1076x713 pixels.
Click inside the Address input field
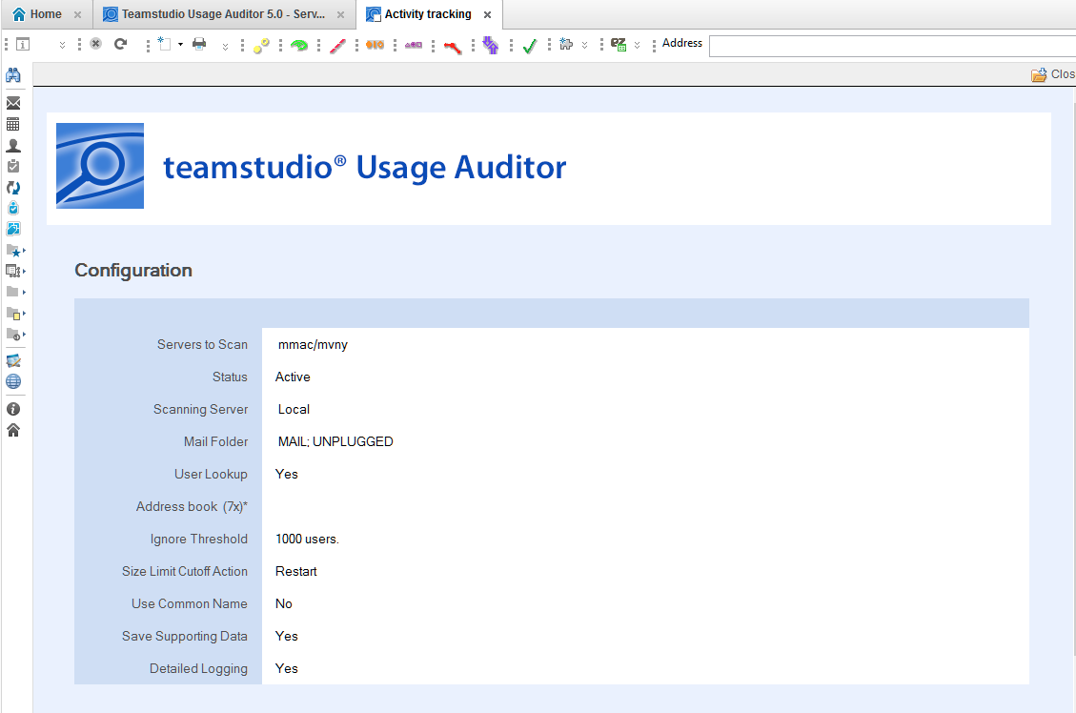(x=891, y=46)
